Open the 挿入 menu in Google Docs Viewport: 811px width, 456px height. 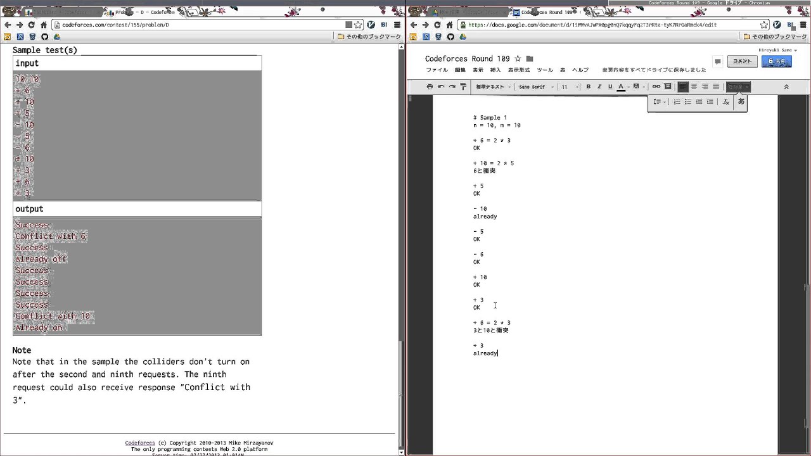point(495,70)
